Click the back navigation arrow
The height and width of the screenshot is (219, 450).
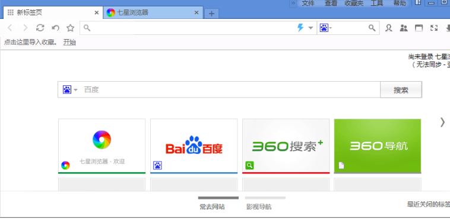coord(10,28)
